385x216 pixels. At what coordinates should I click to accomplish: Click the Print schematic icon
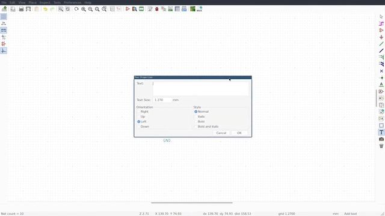[22, 9]
